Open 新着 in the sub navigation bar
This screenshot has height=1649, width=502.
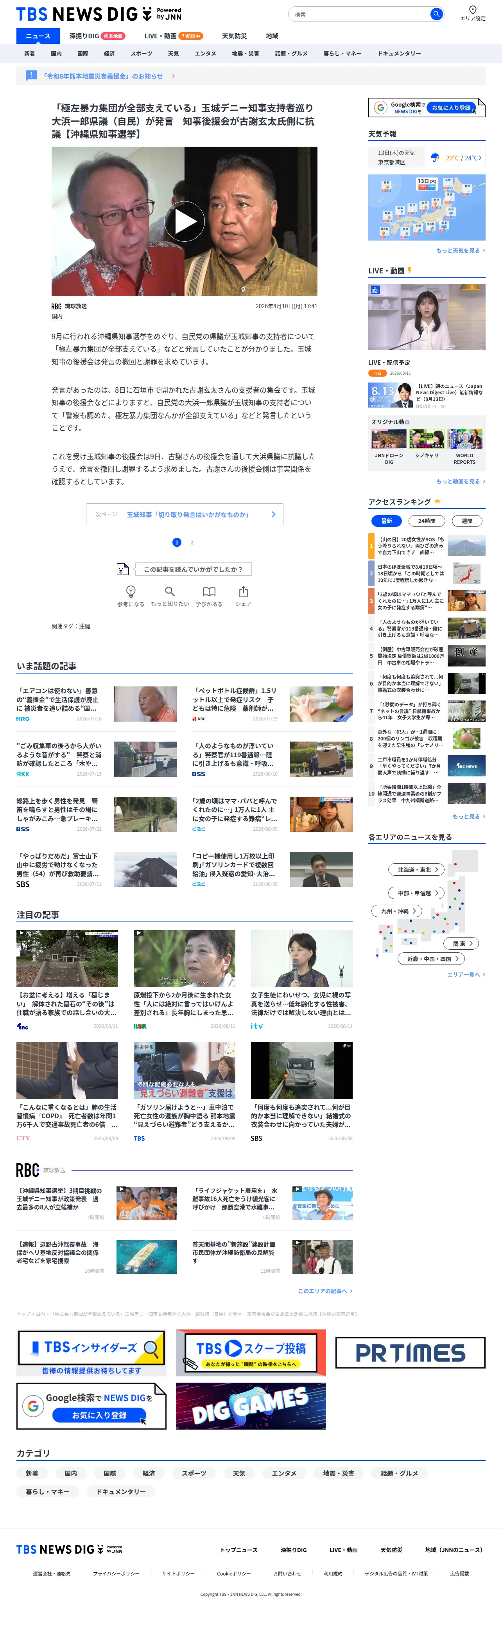click(x=29, y=54)
